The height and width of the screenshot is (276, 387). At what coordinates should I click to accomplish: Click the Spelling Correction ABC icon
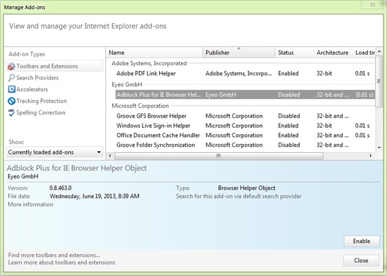click(11, 112)
